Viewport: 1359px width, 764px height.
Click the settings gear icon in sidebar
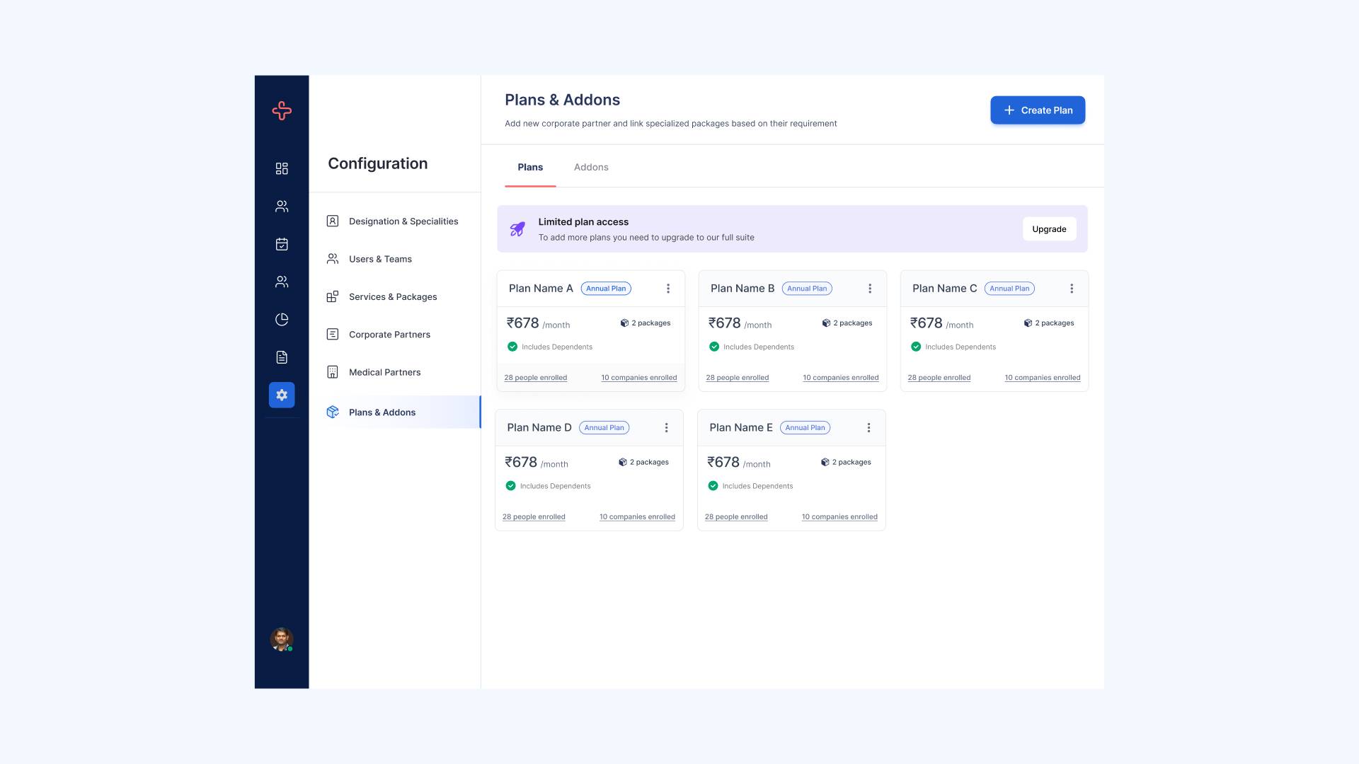(281, 395)
